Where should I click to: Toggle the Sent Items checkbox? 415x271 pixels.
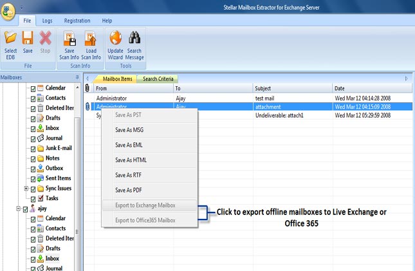[33, 180]
